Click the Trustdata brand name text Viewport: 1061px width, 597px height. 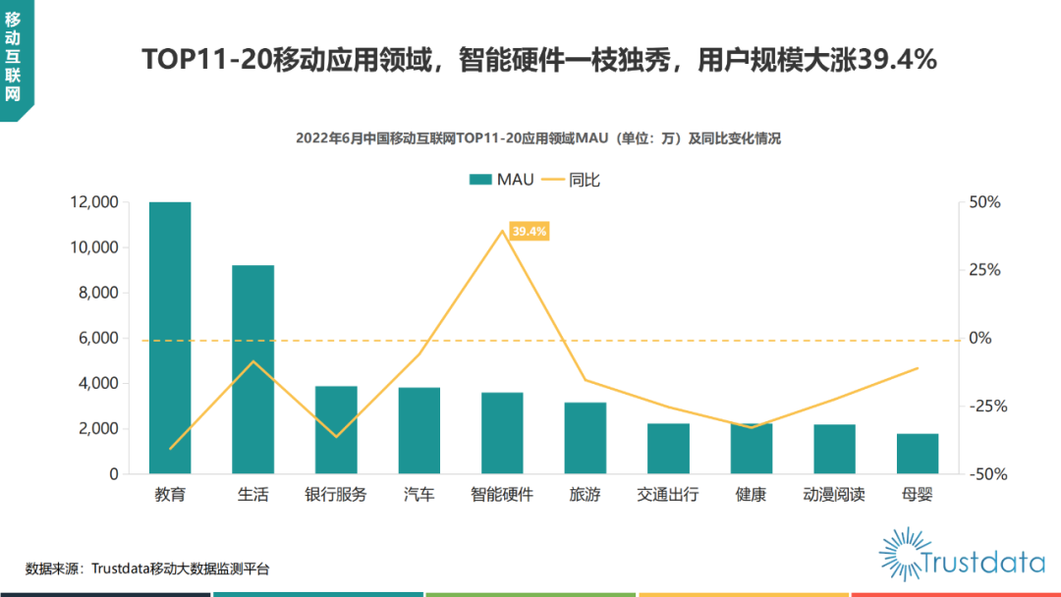(x=982, y=563)
